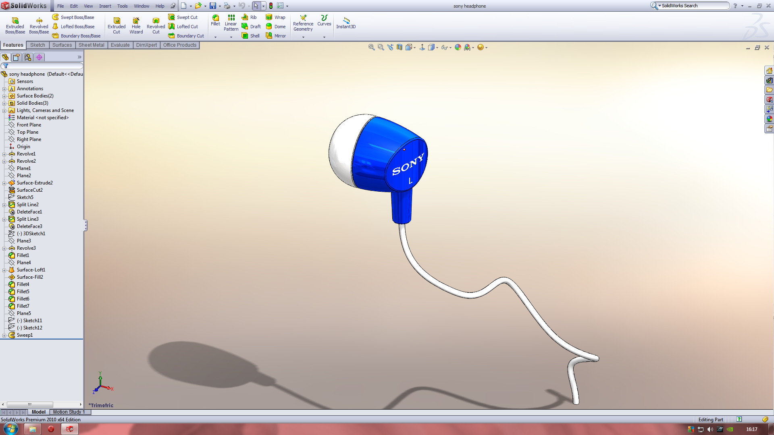The height and width of the screenshot is (435, 774).
Task: Select the Draft feature tool
Action: (x=251, y=27)
